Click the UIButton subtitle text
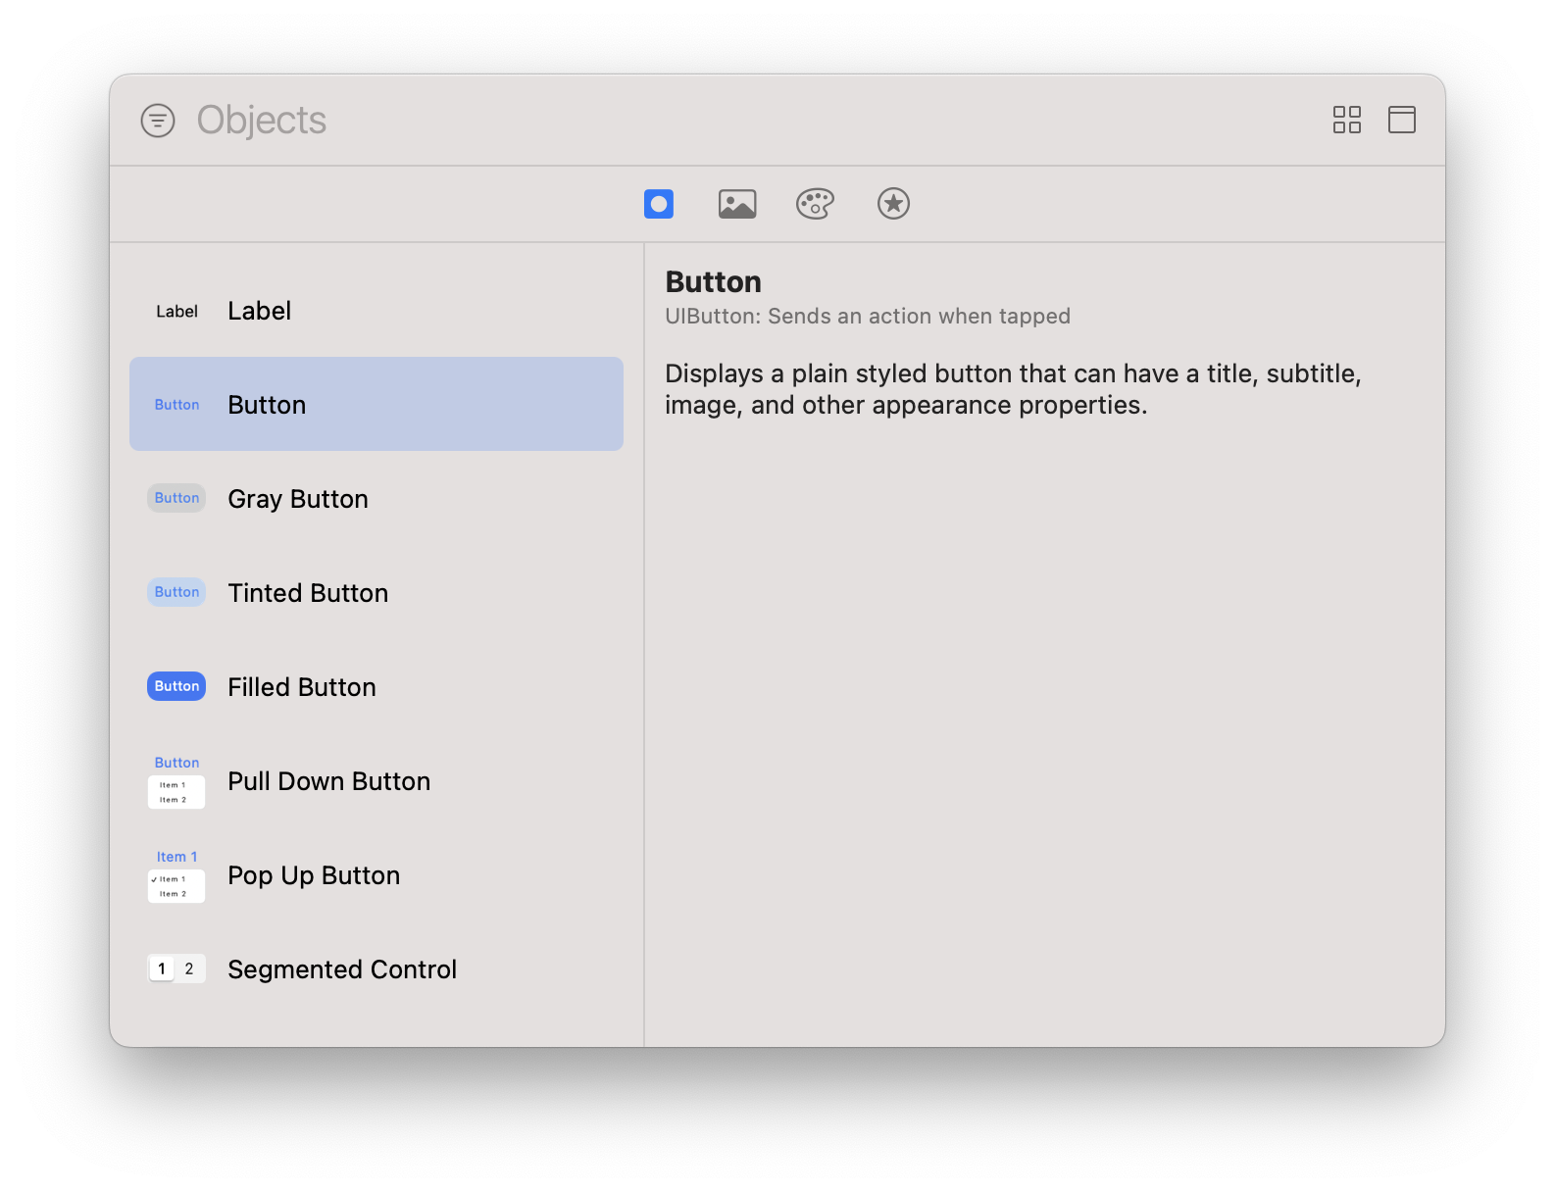This screenshot has width=1555, height=1192. pyautogui.click(x=868, y=316)
